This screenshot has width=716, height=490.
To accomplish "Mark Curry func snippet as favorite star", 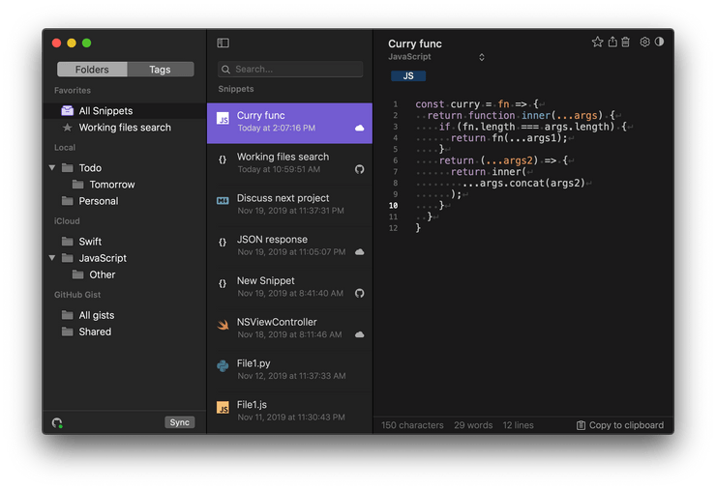I will pos(597,42).
